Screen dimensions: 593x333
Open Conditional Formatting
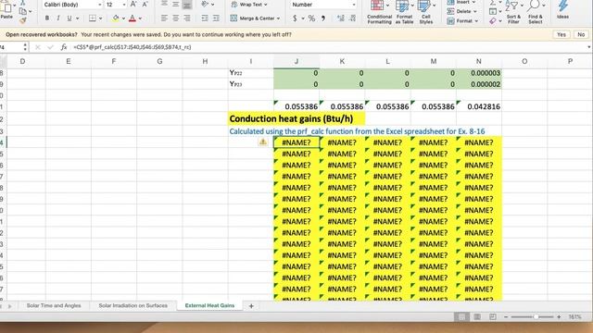click(379, 12)
